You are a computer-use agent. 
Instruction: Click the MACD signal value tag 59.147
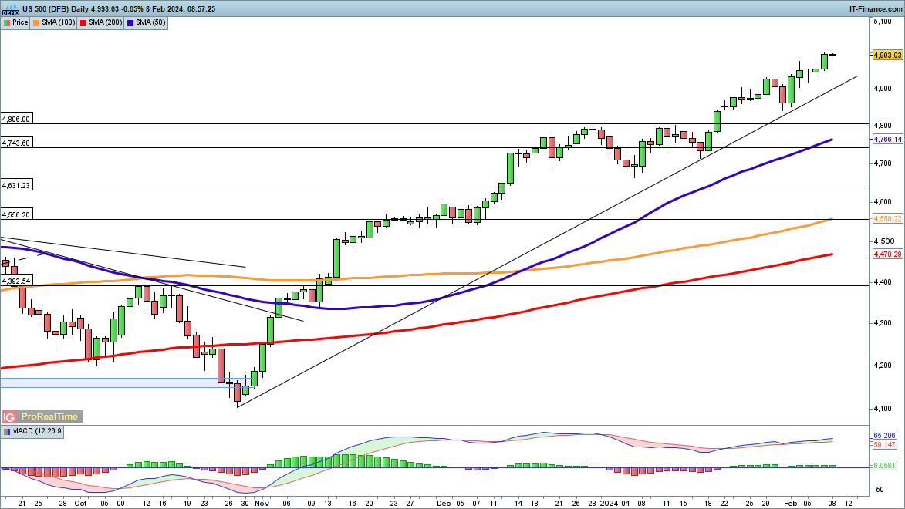click(884, 445)
